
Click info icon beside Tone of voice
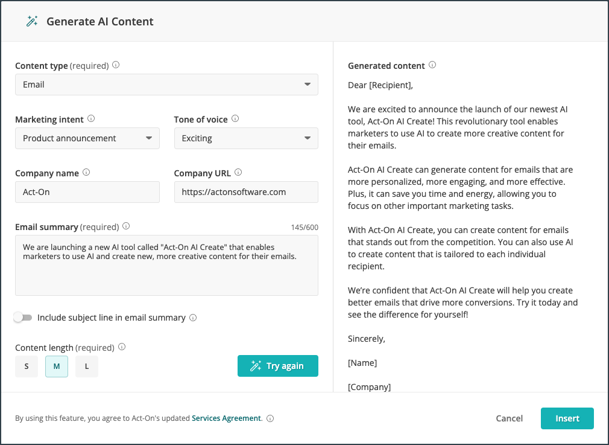click(235, 119)
